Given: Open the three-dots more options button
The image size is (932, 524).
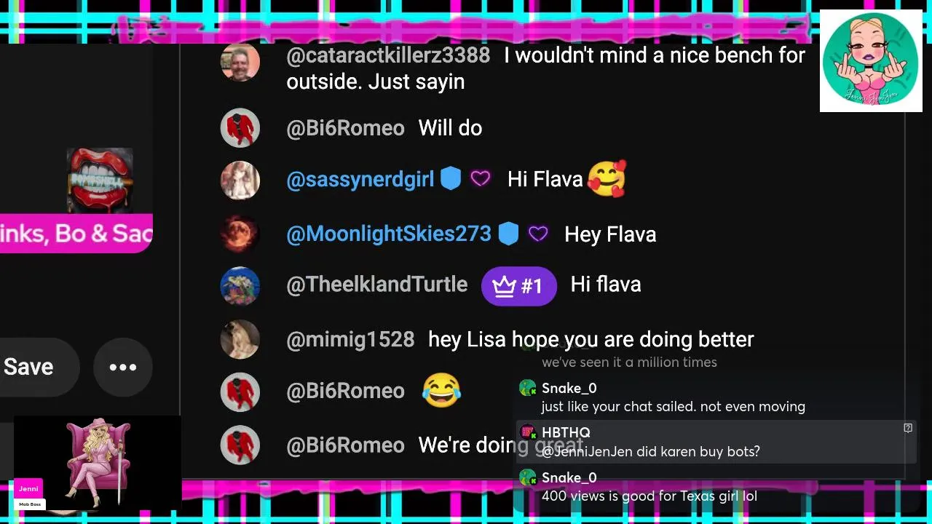Looking at the screenshot, I should (x=122, y=367).
